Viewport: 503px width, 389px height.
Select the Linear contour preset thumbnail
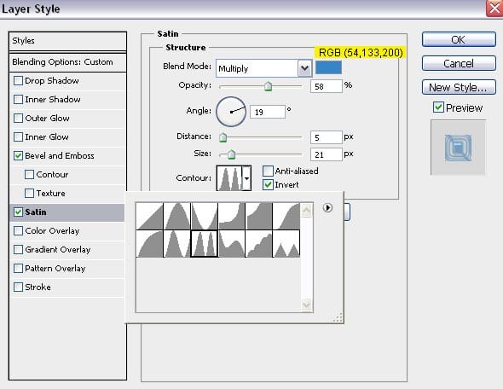(x=149, y=216)
